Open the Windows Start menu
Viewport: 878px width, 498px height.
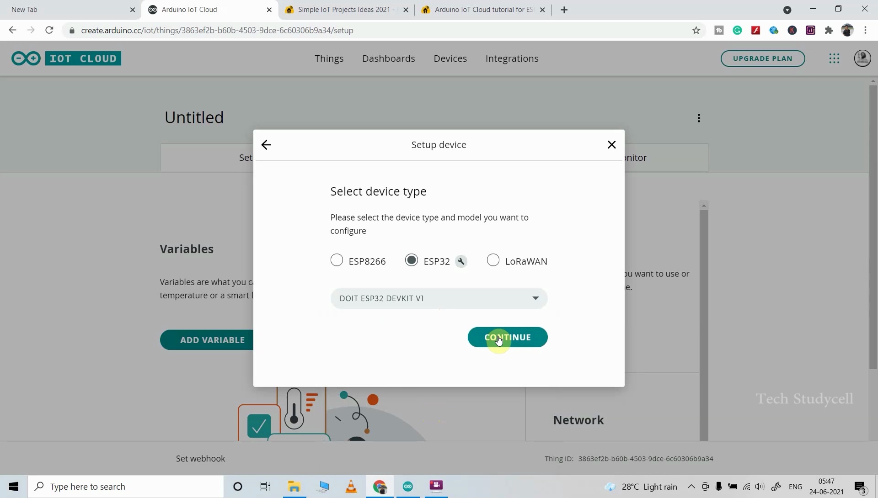[14, 487]
